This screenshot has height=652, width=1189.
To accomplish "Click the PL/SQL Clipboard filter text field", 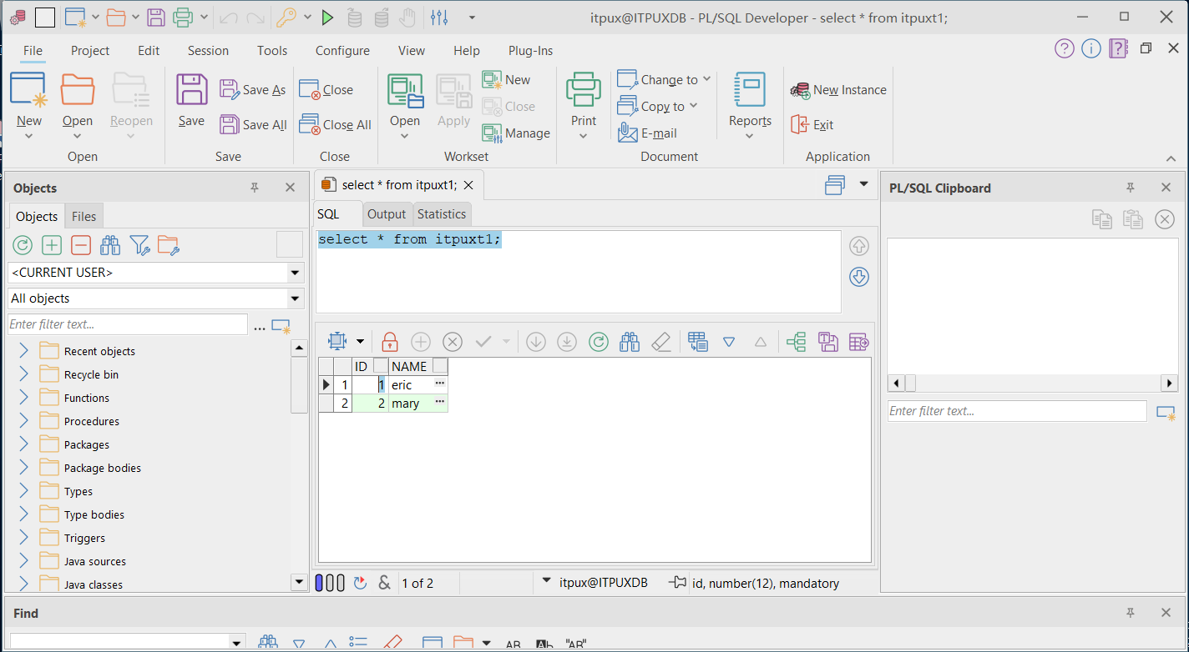I will tap(1017, 411).
